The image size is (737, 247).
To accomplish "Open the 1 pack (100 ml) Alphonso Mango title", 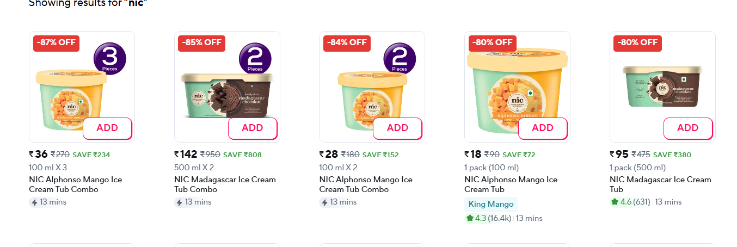I will click(x=511, y=184).
